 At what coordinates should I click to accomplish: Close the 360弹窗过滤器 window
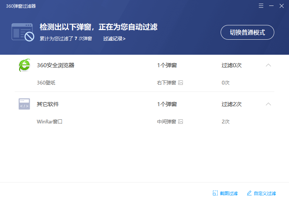tap(281, 6)
